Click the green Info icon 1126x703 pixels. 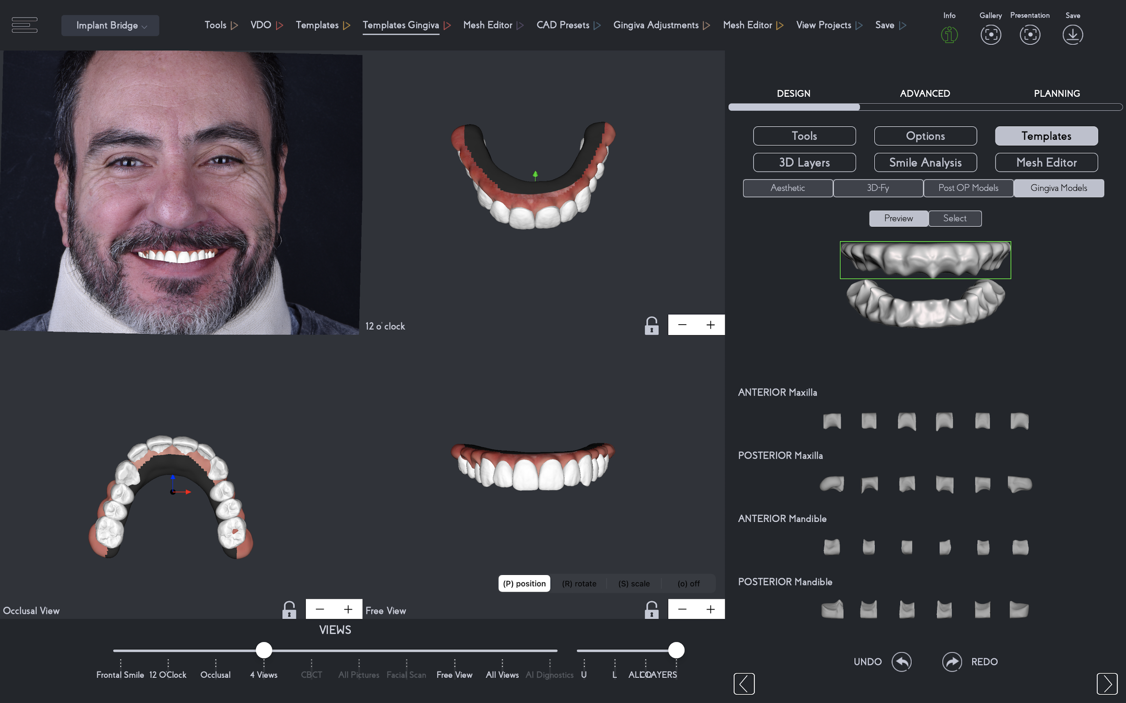click(x=949, y=34)
